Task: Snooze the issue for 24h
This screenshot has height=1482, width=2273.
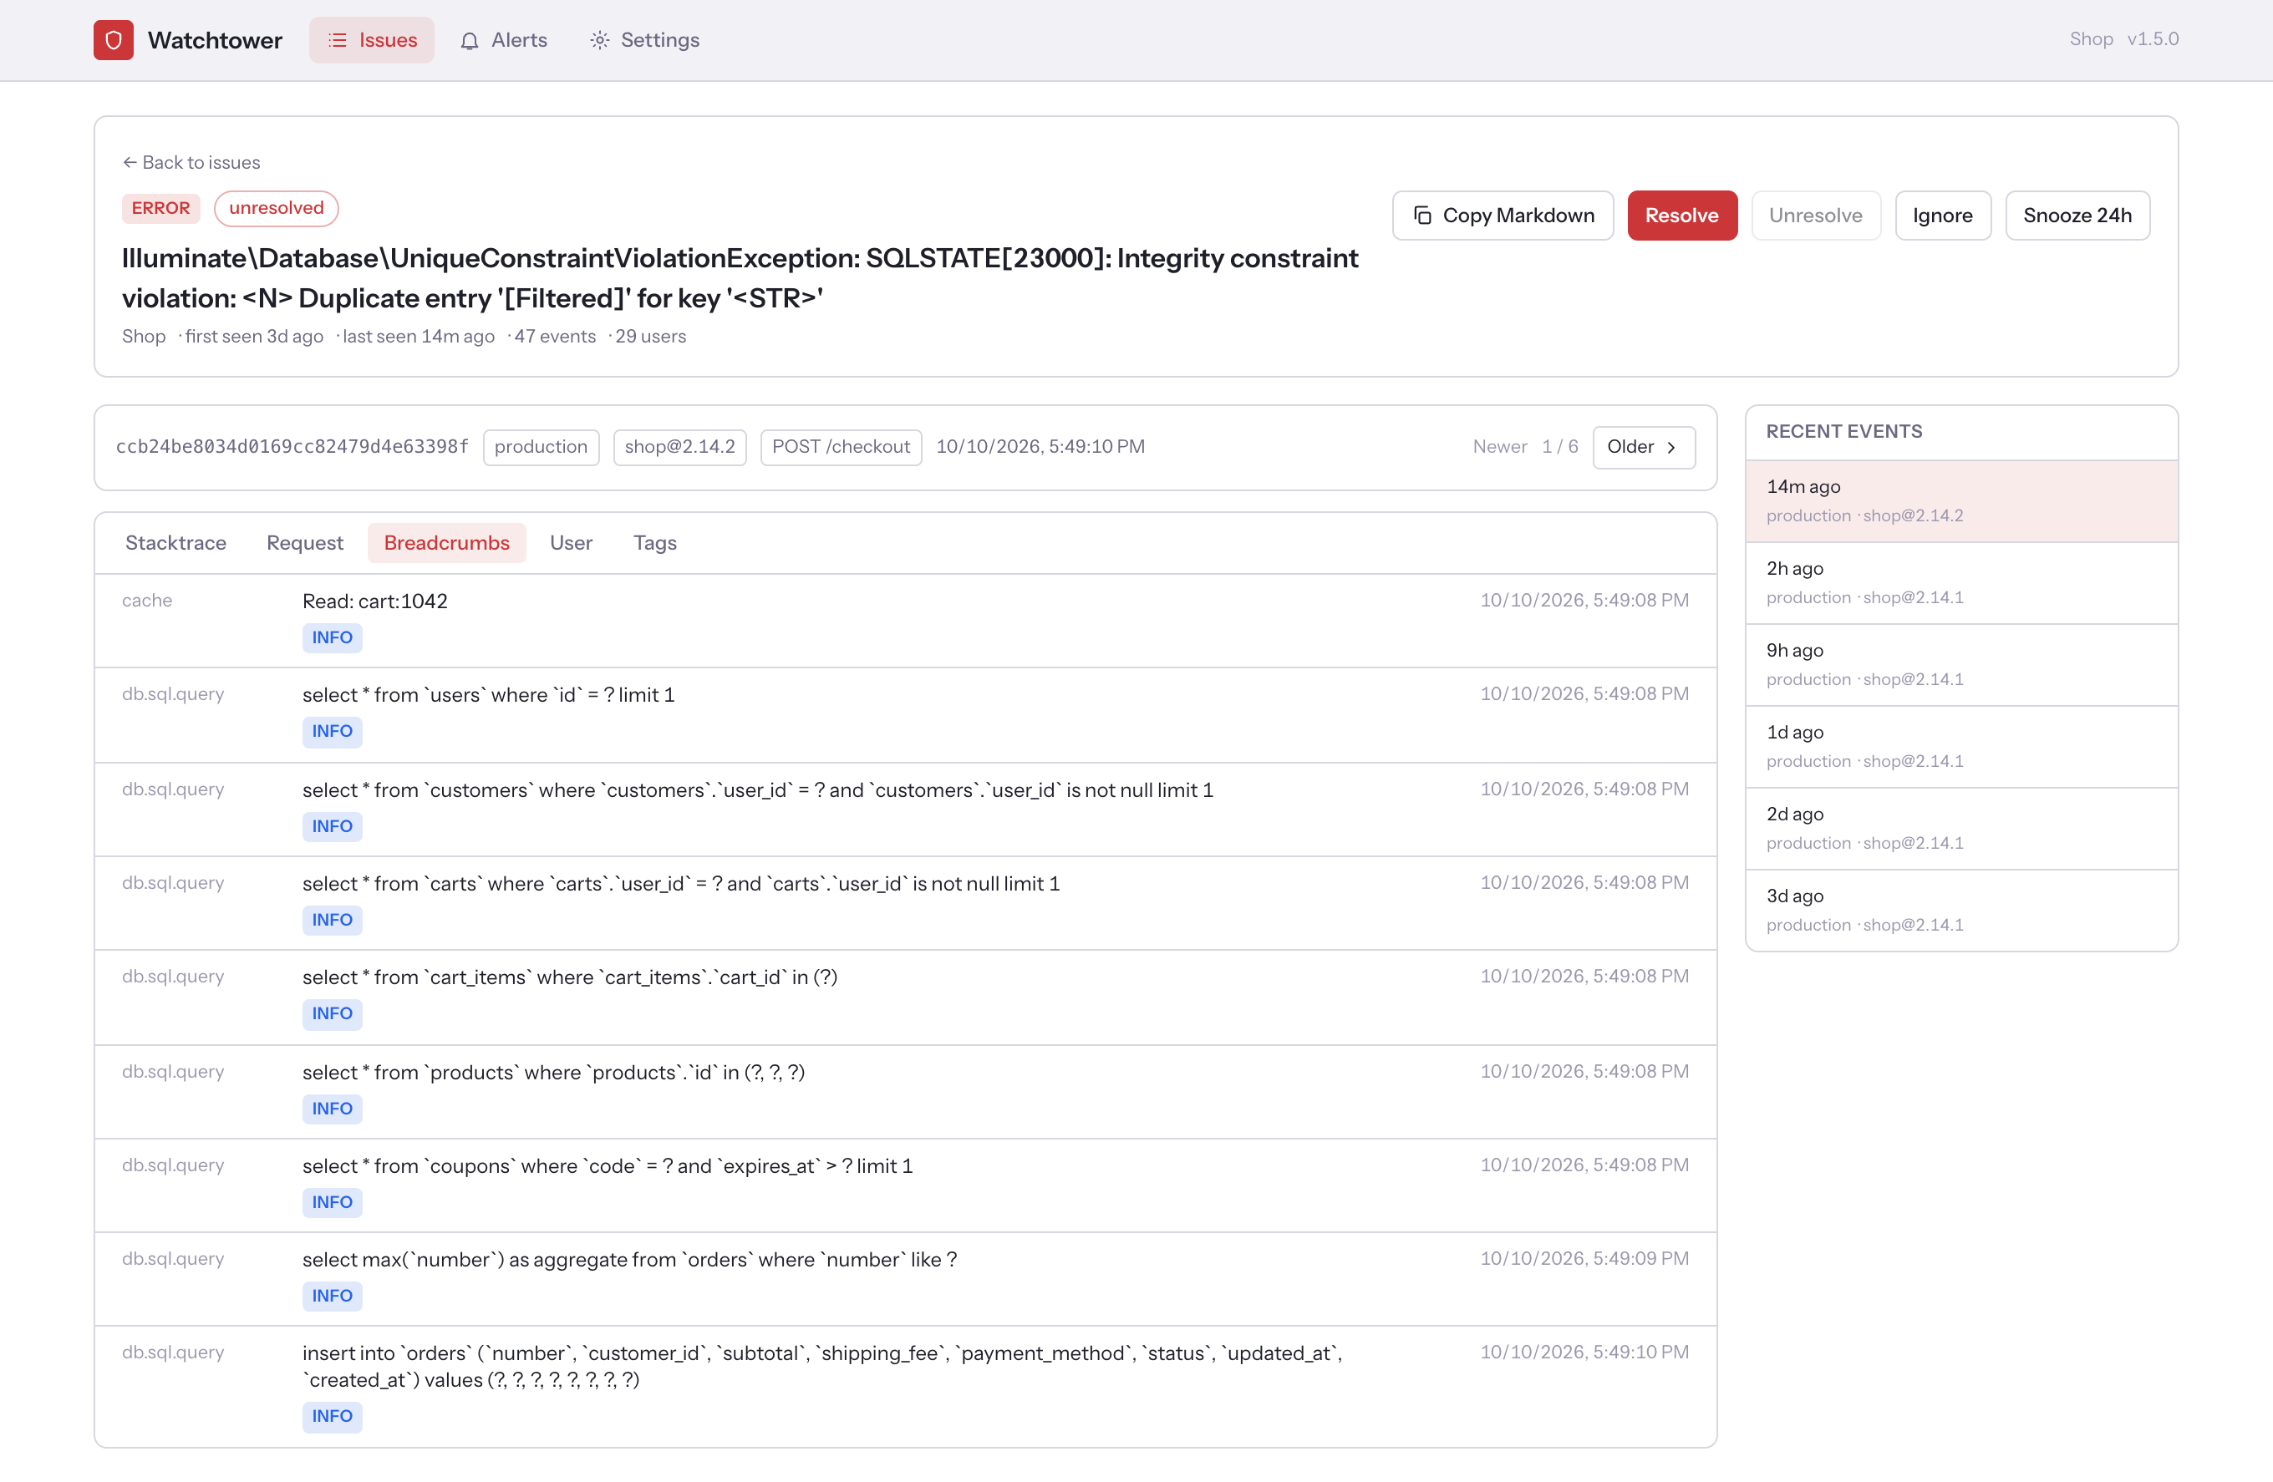Action: point(2077,216)
